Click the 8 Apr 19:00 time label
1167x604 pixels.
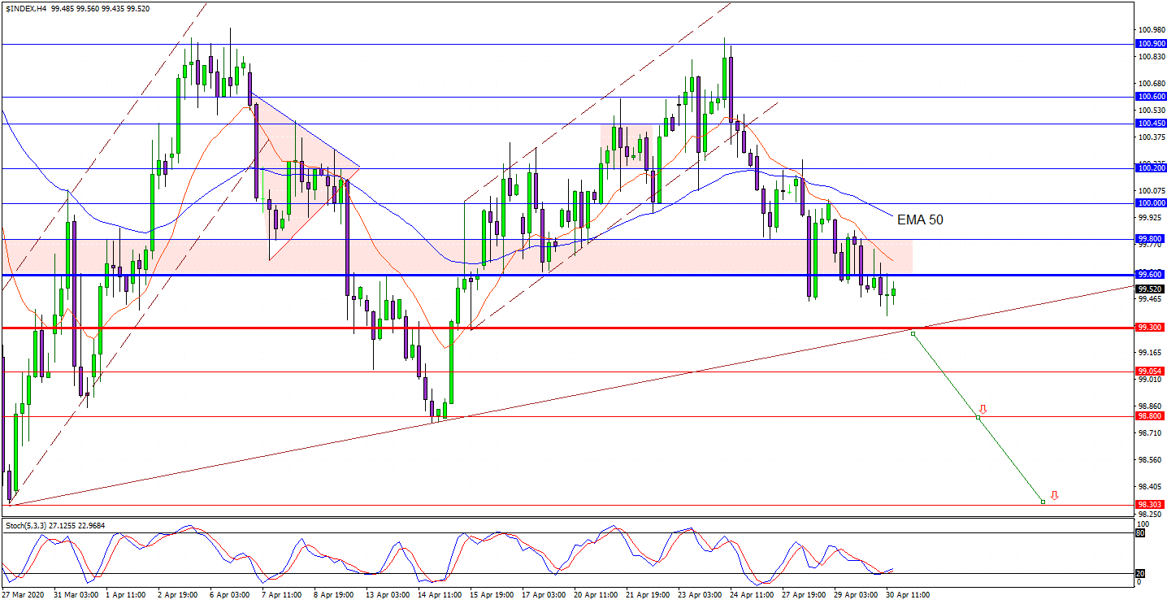tap(334, 595)
